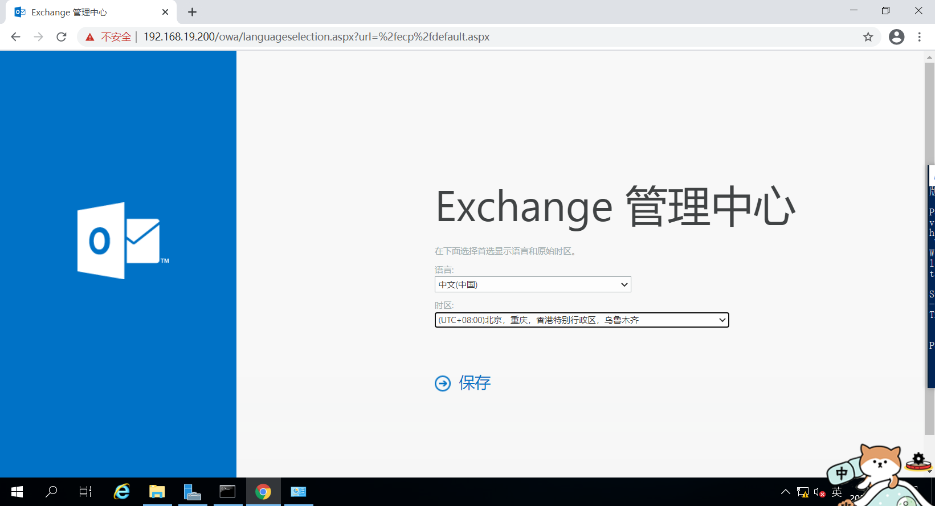The height and width of the screenshot is (506, 935).
Task: Launch Internet Explorer from taskbar
Action: [122, 492]
